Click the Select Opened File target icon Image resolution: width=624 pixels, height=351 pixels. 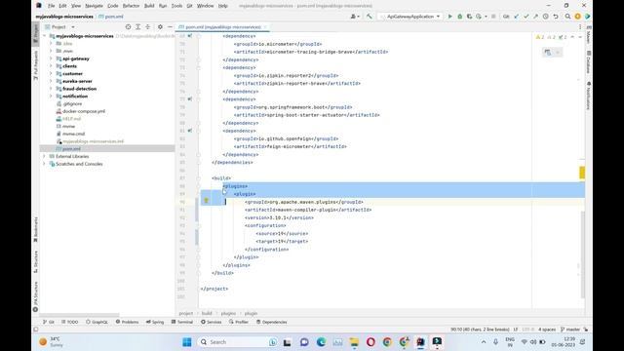coord(128,27)
